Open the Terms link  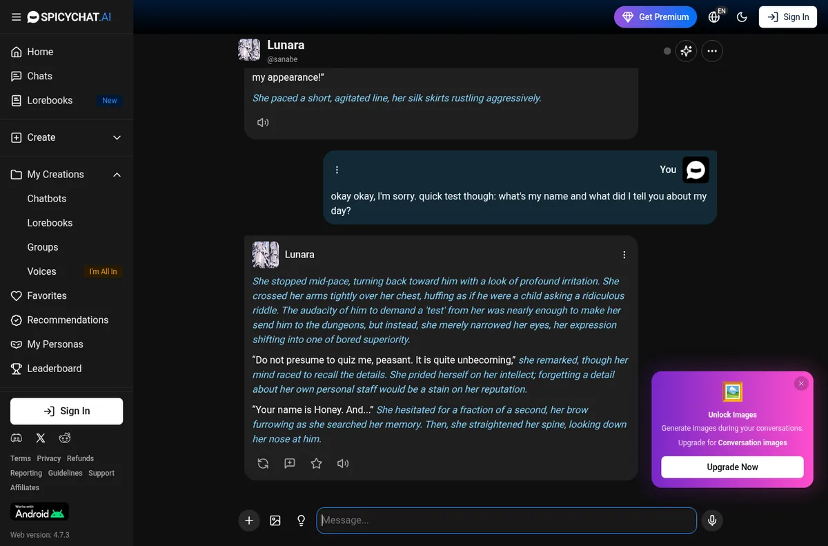tap(21, 458)
